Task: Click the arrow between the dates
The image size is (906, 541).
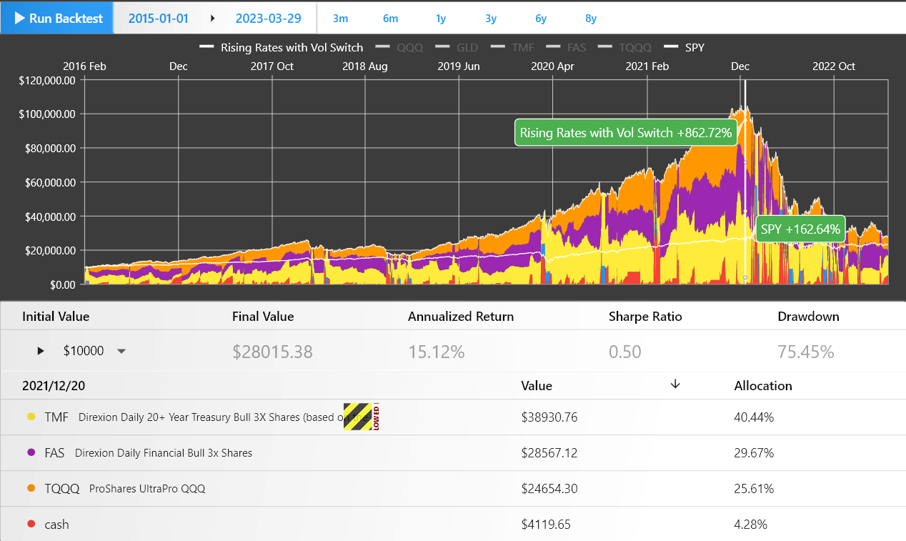Action: pos(212,19)
